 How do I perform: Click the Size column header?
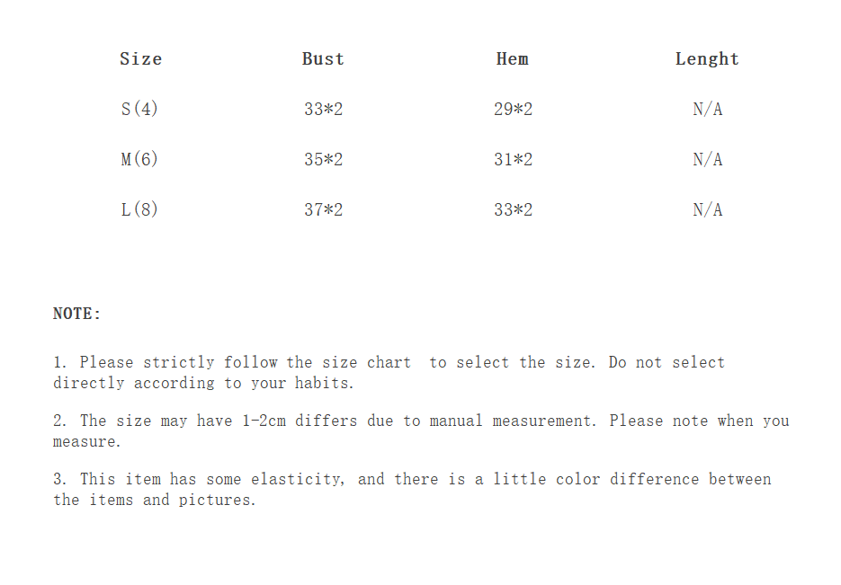[140, 59]
